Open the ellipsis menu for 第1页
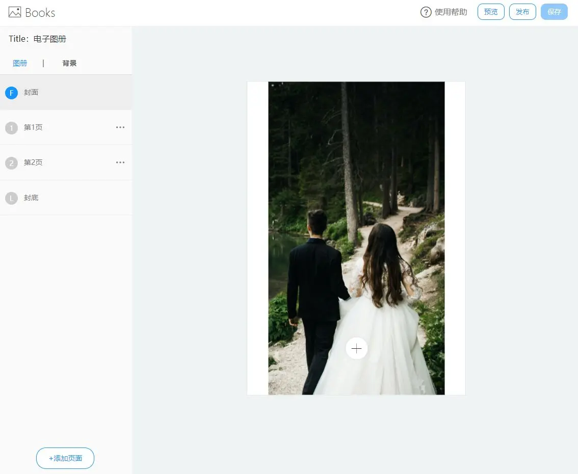This screenshot has height=474, width=578. pyautogui.click(x=120, y=127)
